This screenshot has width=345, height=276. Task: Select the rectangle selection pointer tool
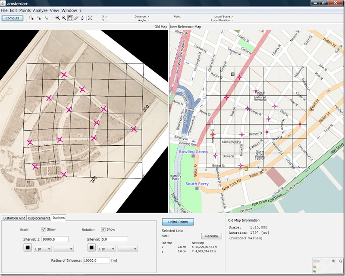coord(31,18)
